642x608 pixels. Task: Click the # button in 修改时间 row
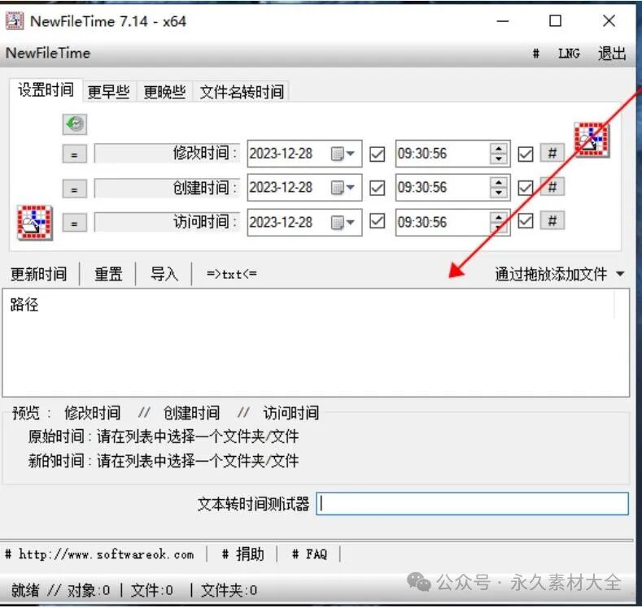pos(552,154)
